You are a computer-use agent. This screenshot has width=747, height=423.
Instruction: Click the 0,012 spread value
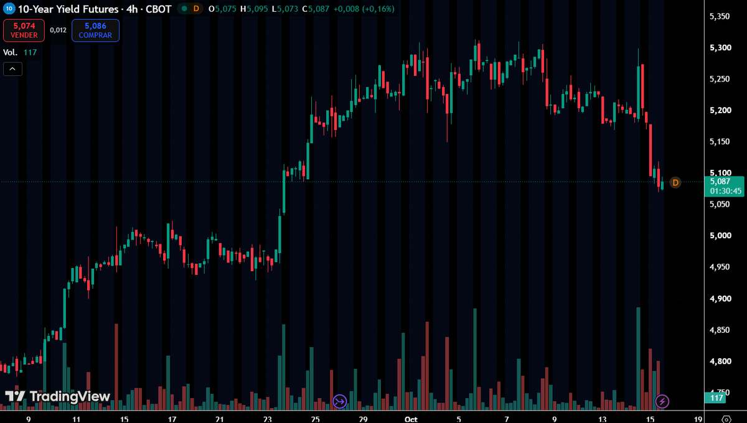(x=58, y=30)
